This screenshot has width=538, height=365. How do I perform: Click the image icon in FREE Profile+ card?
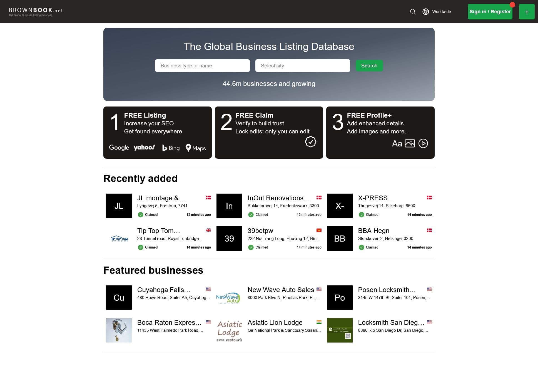410,143
